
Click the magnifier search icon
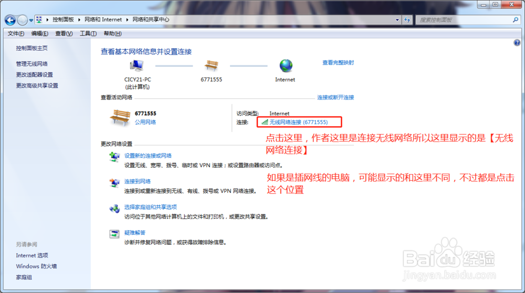click(516, 20)
